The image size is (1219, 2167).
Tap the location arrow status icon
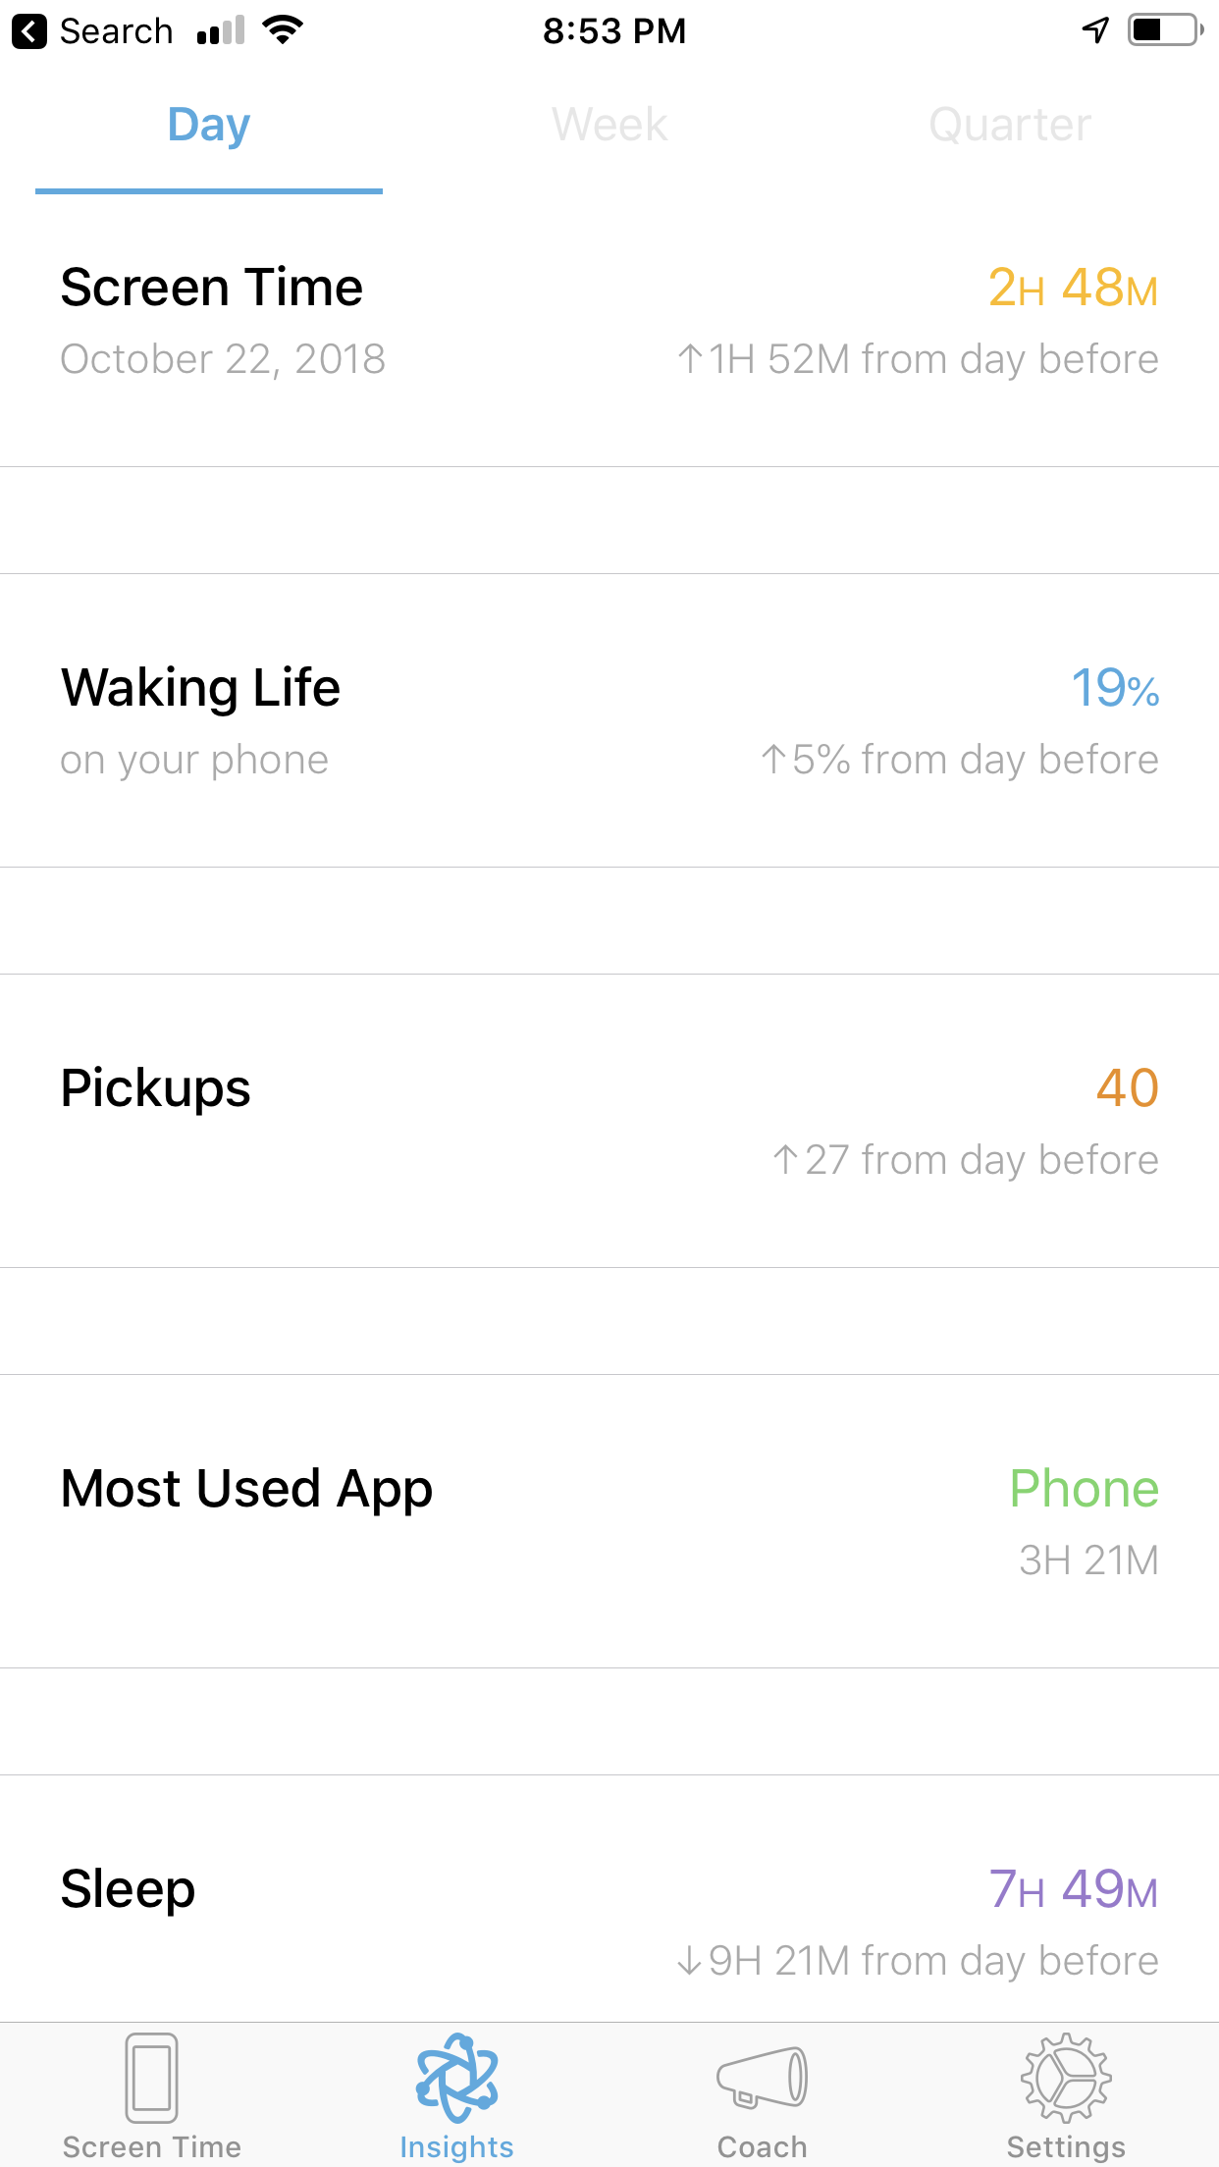[1095, 30]
